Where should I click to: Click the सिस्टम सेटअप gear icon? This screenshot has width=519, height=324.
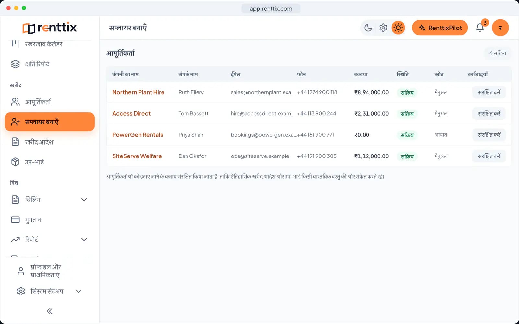click(x=21, y=291)
